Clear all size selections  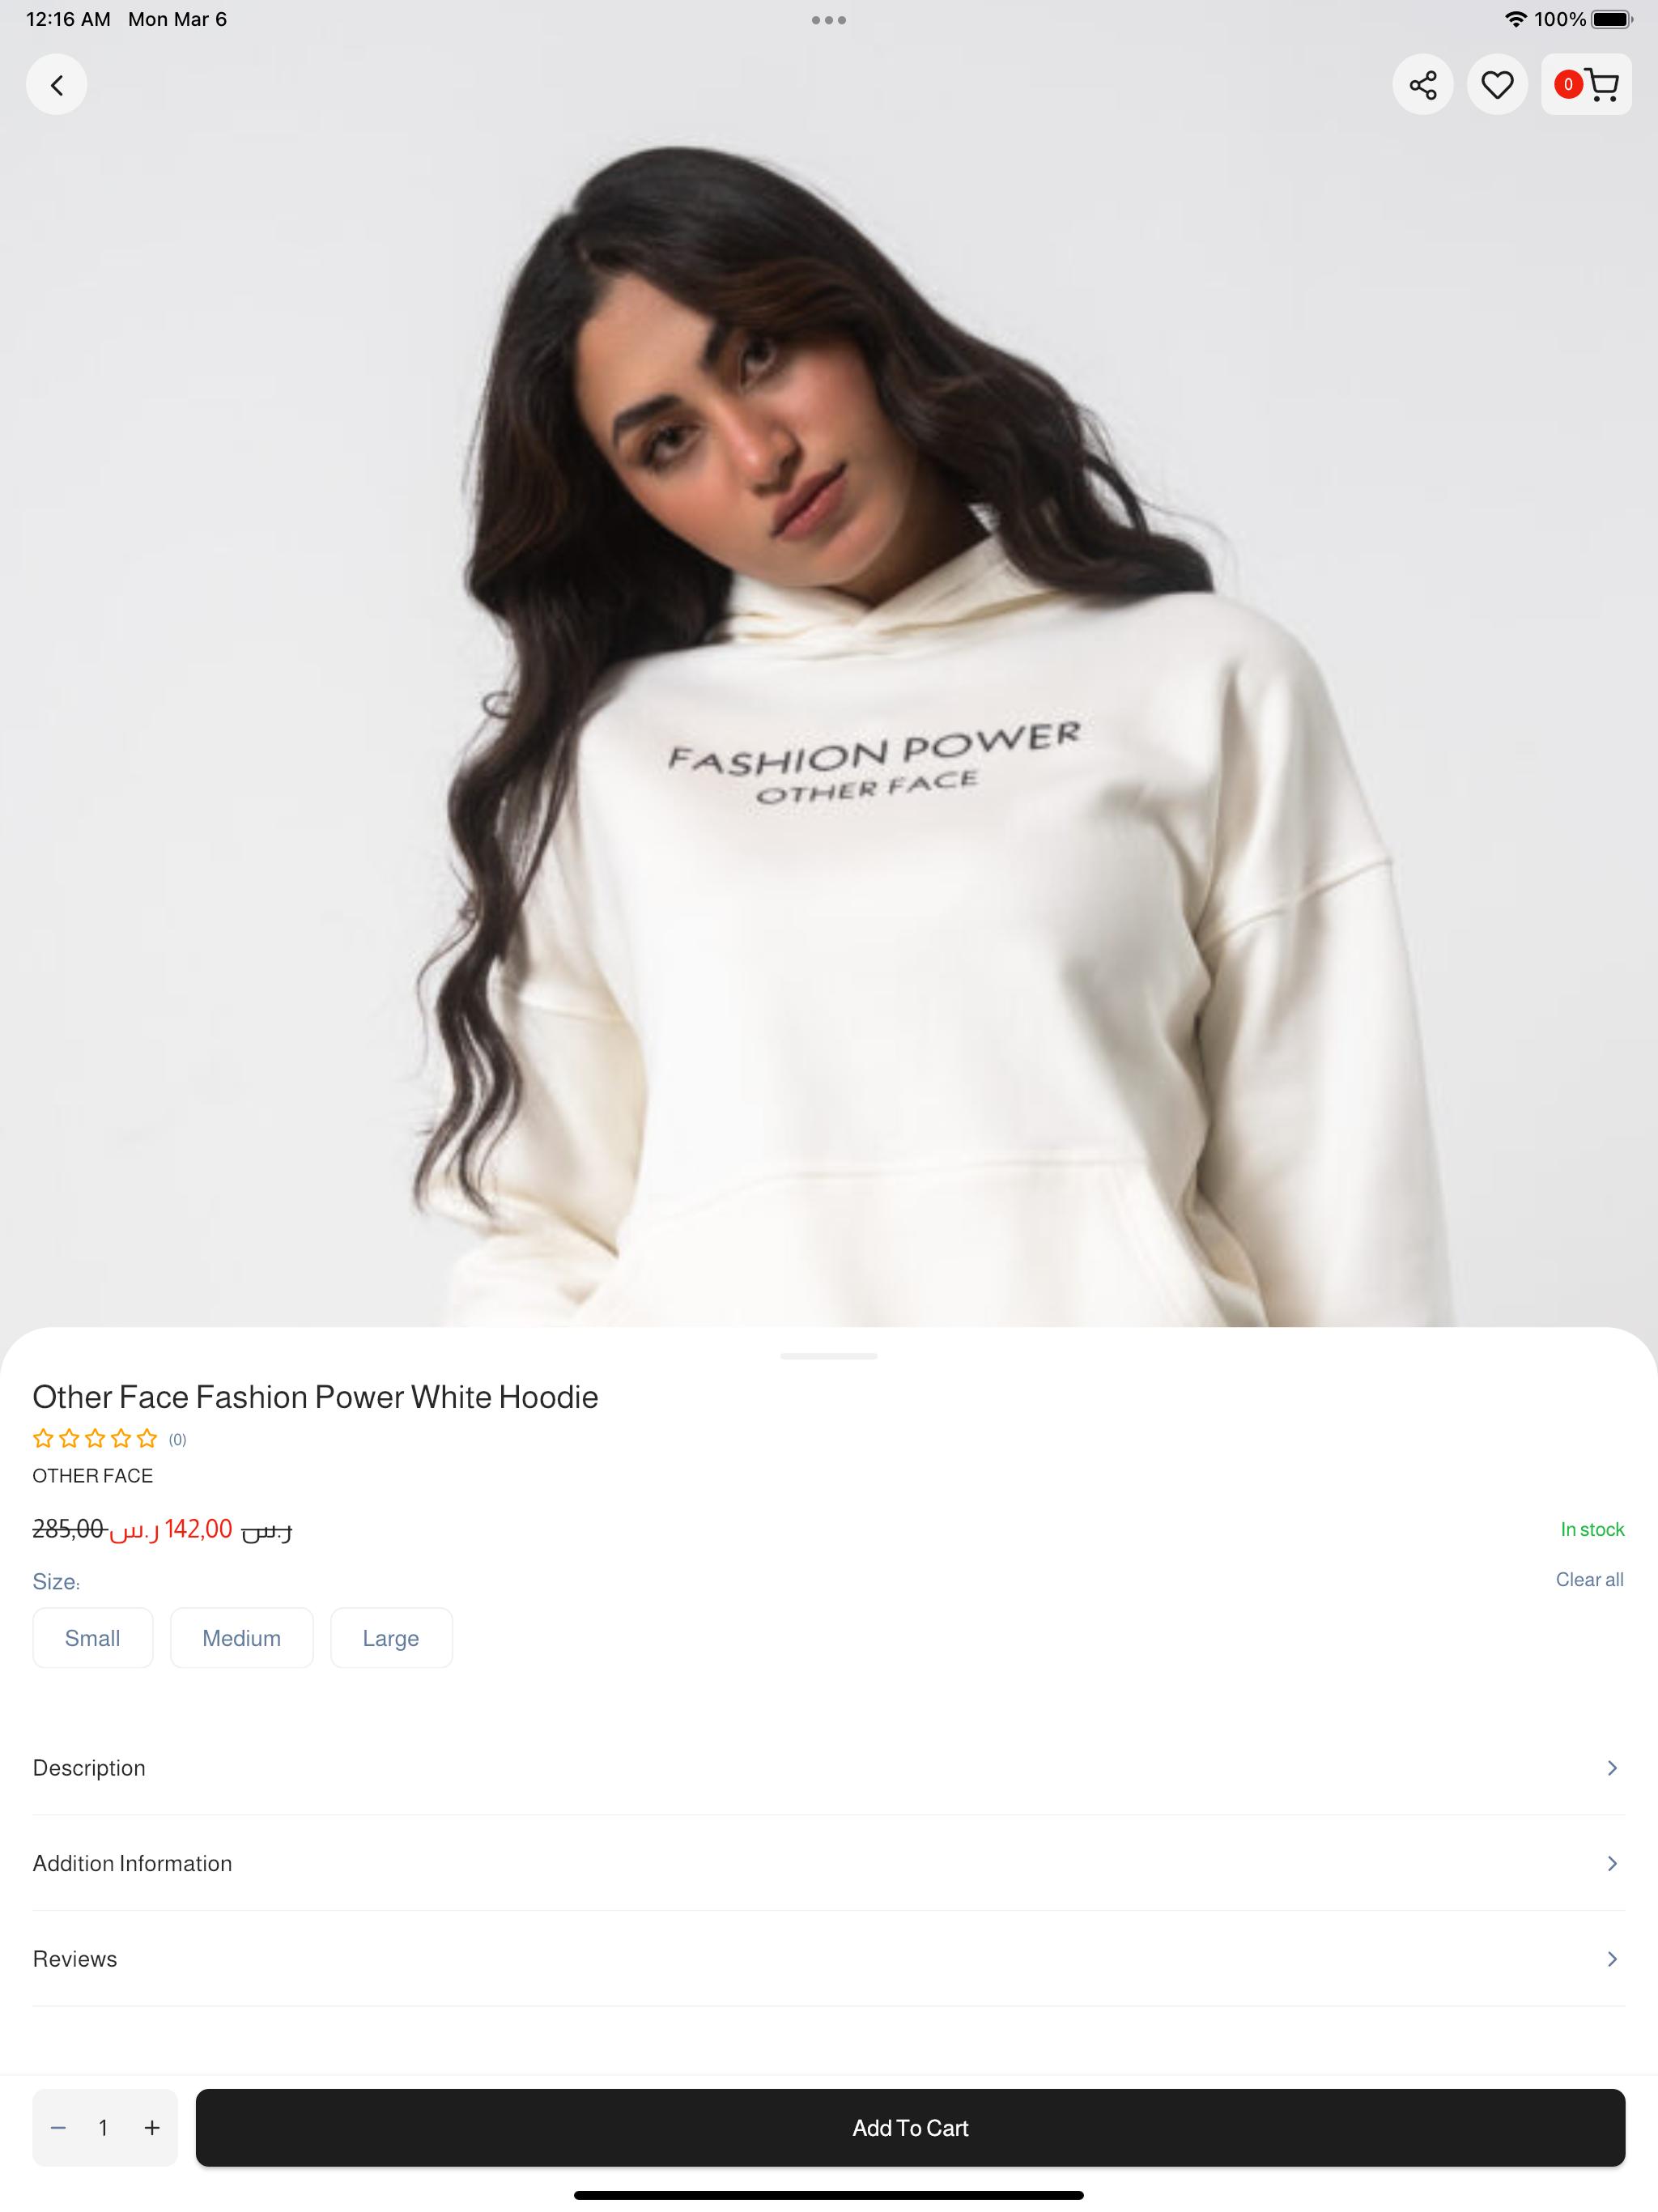pos(1589,1580)
